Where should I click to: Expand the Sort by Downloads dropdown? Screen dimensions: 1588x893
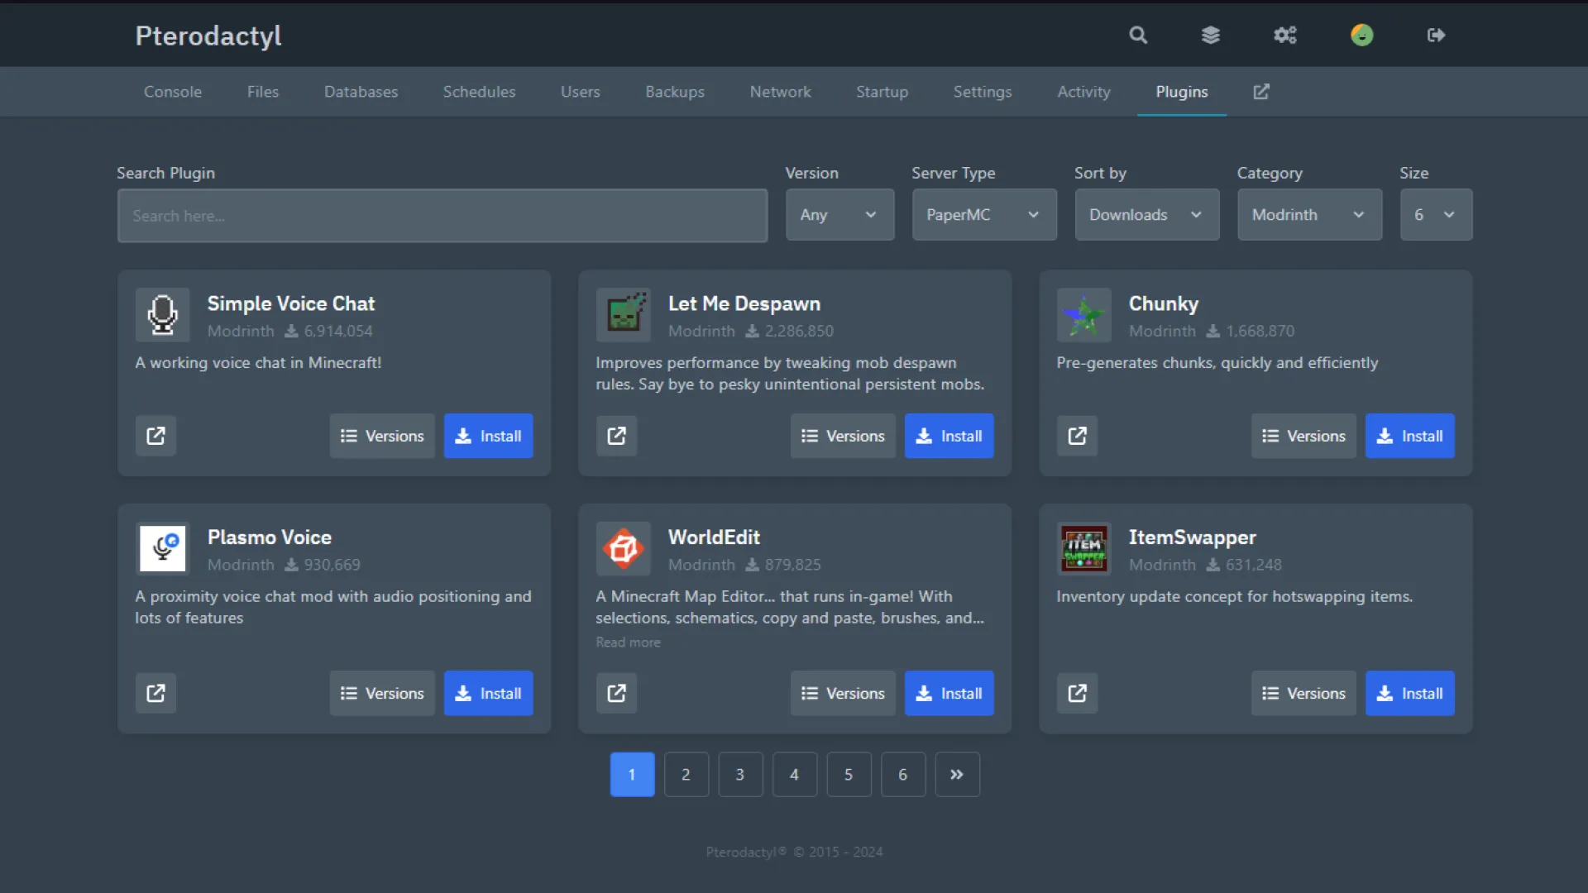1146,215
